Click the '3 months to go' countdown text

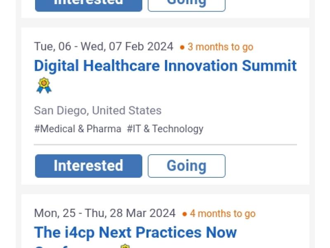(x=220, y=47)
